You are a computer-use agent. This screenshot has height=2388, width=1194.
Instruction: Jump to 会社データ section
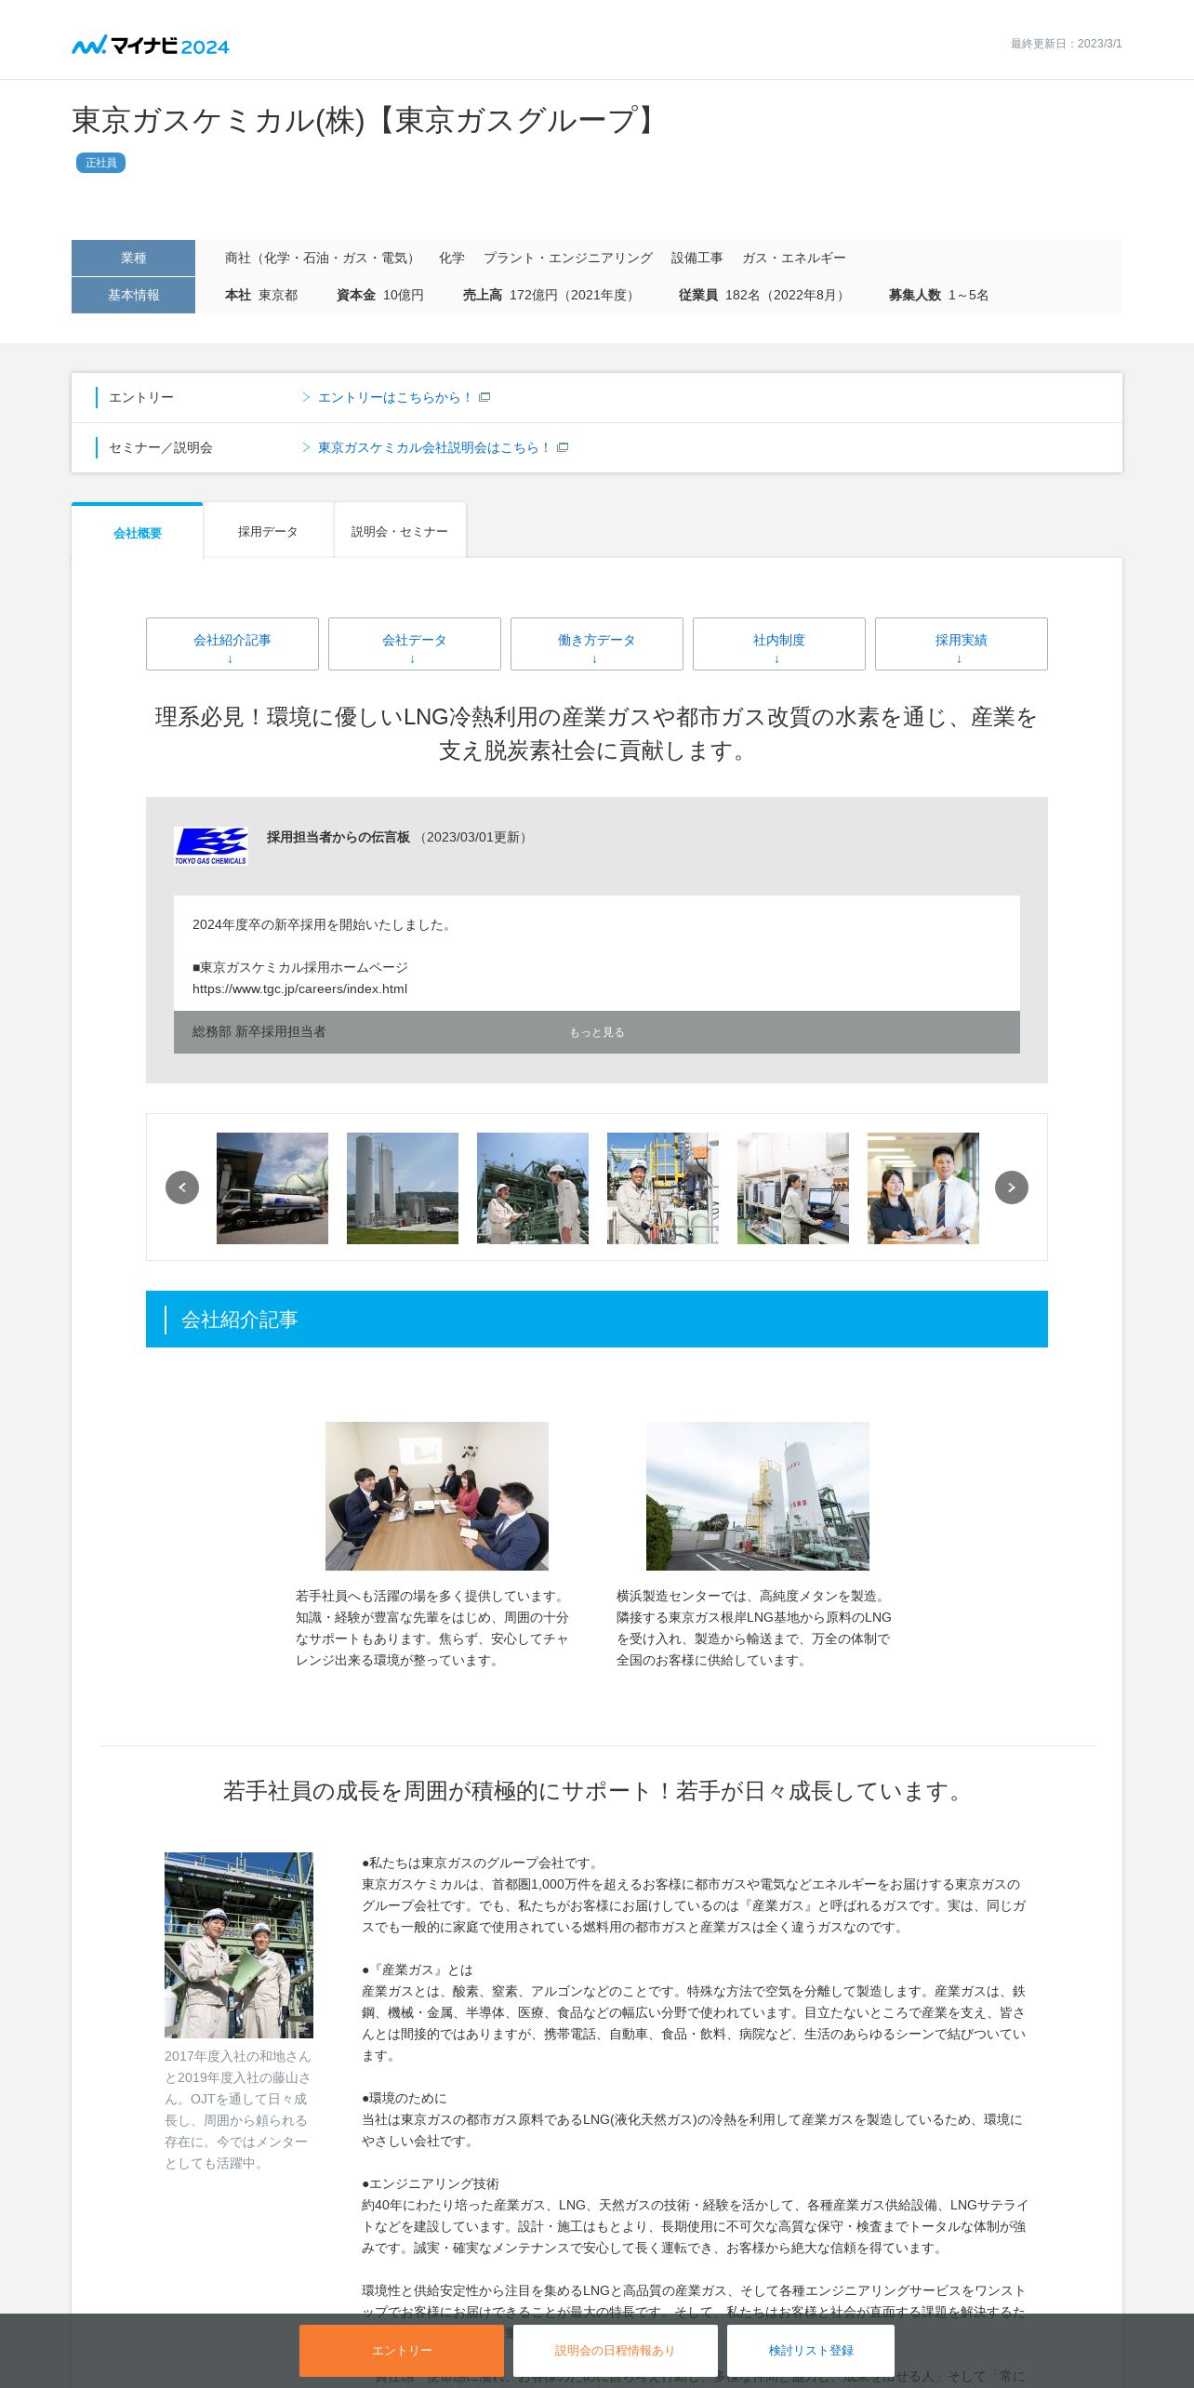(x=415, y=643)
